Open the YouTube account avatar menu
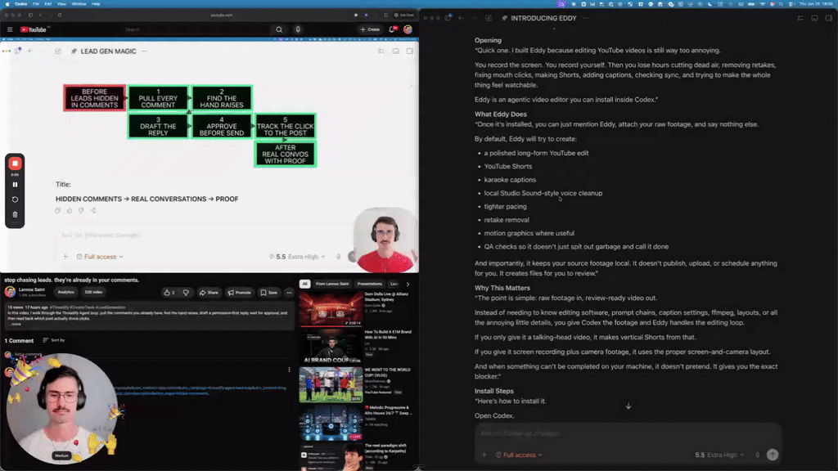Screen dimensions: 838x471 [408, 30]
